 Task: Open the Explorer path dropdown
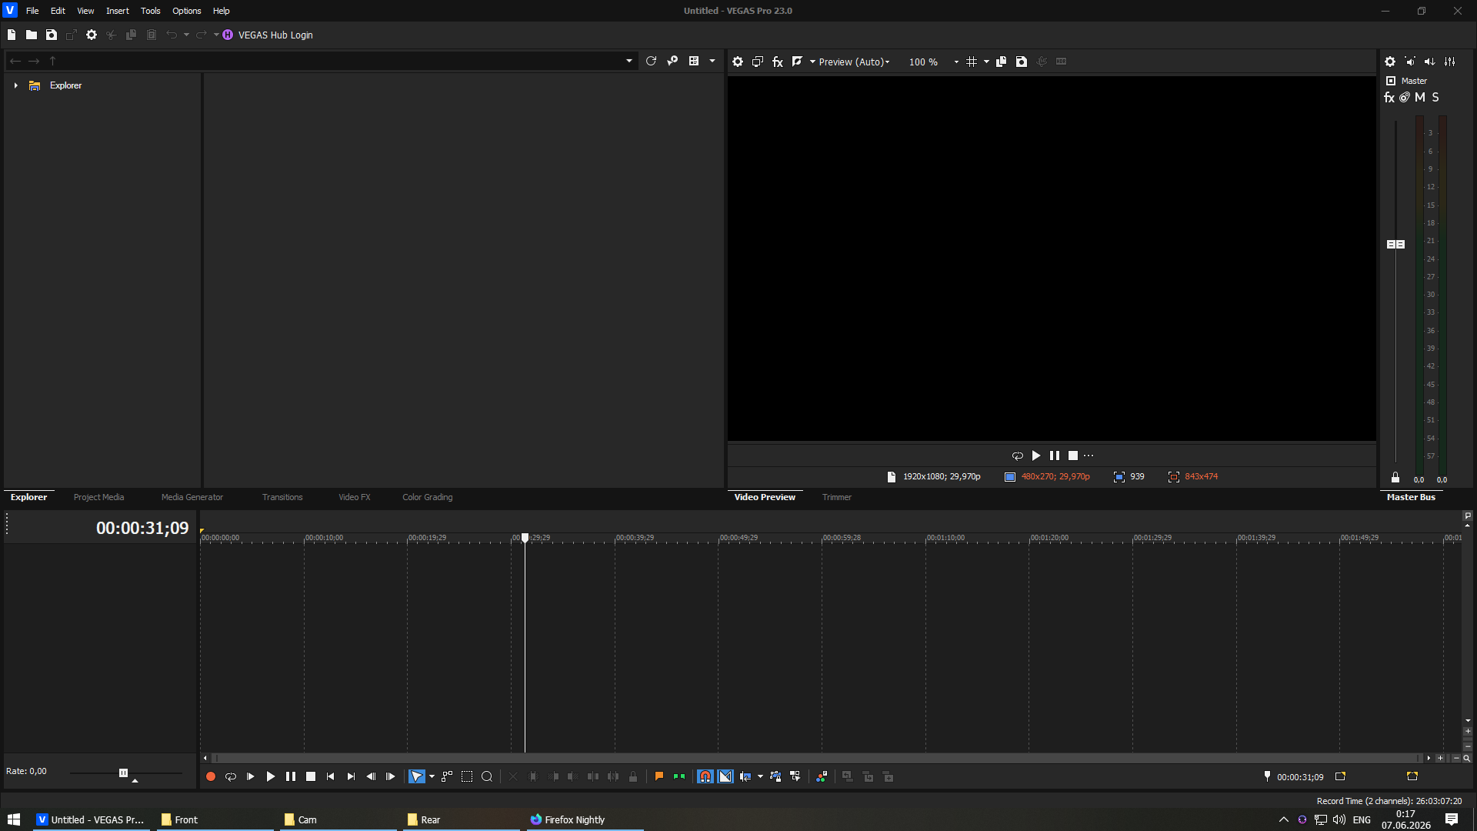(x=629, y=61)
